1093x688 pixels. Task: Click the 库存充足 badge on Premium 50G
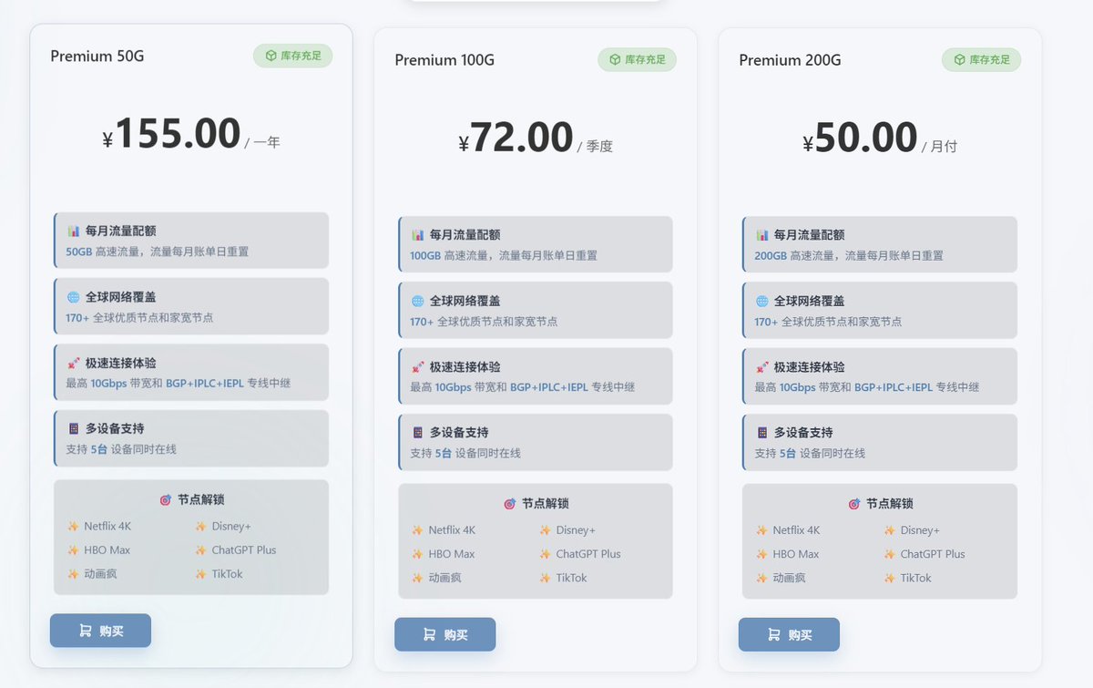[x=292, y=56]
